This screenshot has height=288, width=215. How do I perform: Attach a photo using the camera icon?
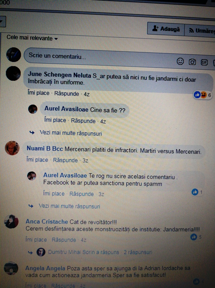click(192, 62)
